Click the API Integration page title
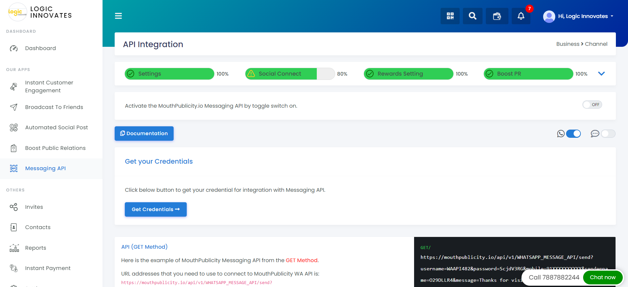The width and height of the screenshot is (628, 287). (153, 44)
